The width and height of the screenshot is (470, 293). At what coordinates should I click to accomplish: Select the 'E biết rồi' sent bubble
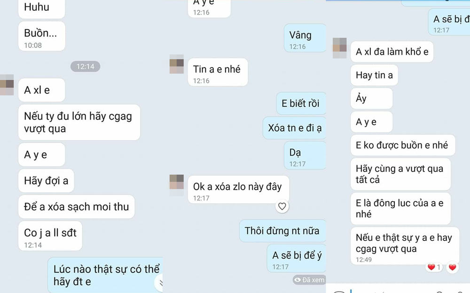point(301,104)
